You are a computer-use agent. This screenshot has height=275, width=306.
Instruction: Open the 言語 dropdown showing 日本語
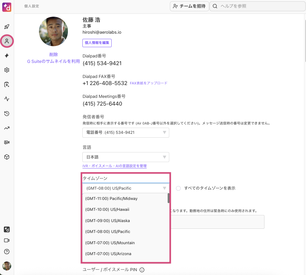point(125,157)
